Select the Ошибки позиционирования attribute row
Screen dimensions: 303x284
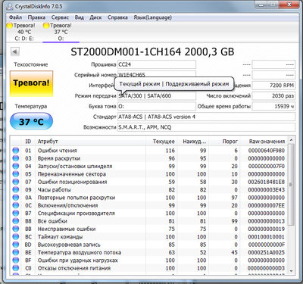click(x=149, y=182)
